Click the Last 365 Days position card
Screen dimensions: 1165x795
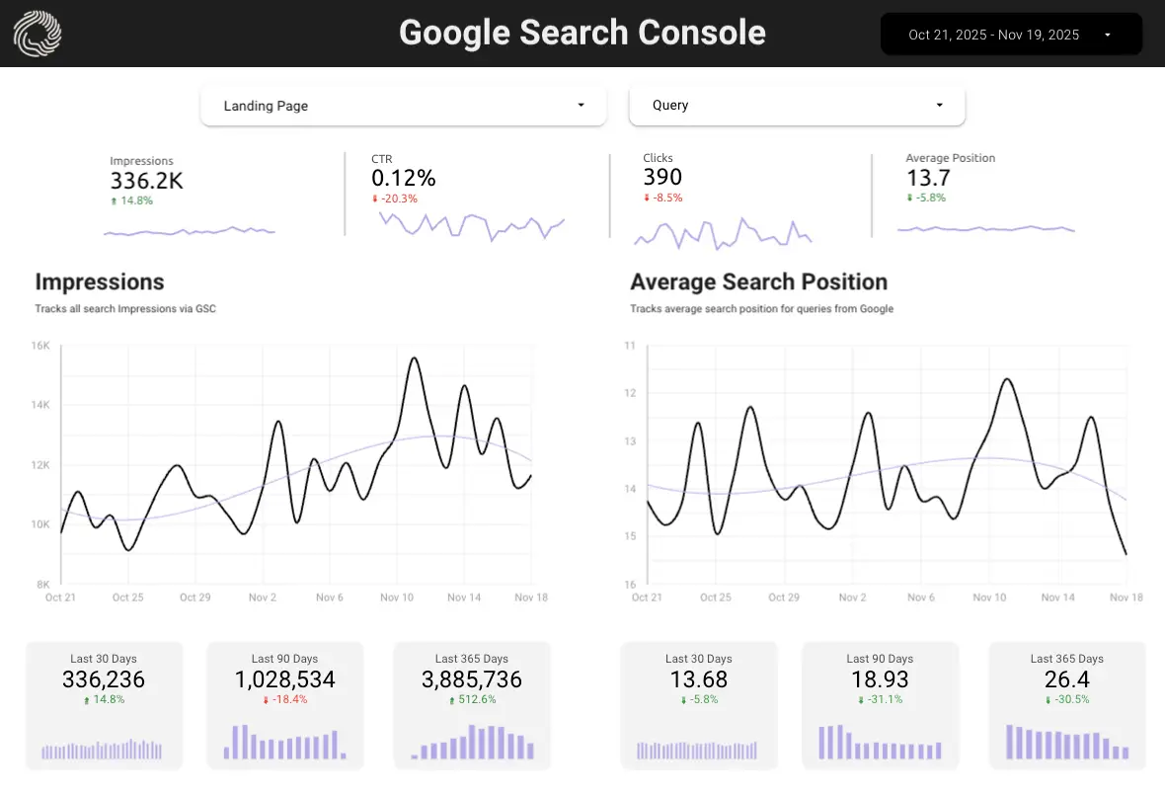(x=1067, y=704)
